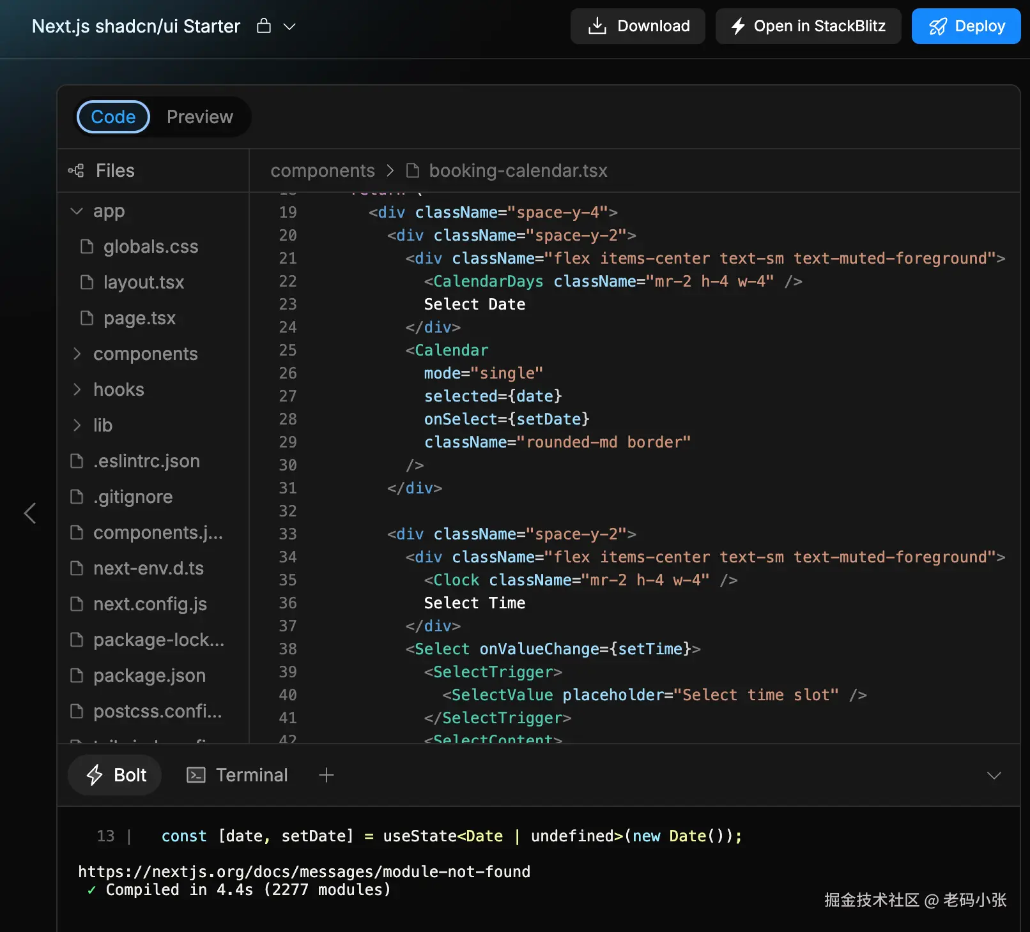Viewport: 1030px width, 932px height.
Task: Select the package.json file
Action: pos(149,675)
